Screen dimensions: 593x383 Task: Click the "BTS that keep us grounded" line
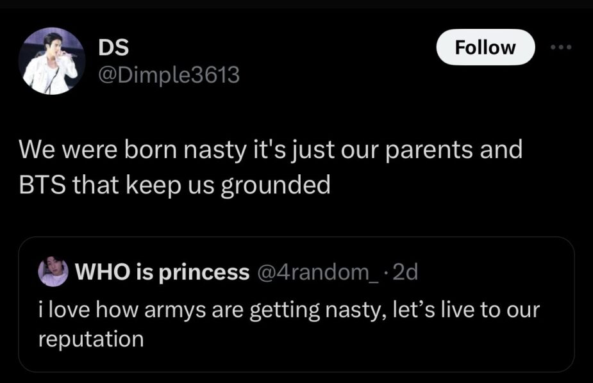click(174, 185)
